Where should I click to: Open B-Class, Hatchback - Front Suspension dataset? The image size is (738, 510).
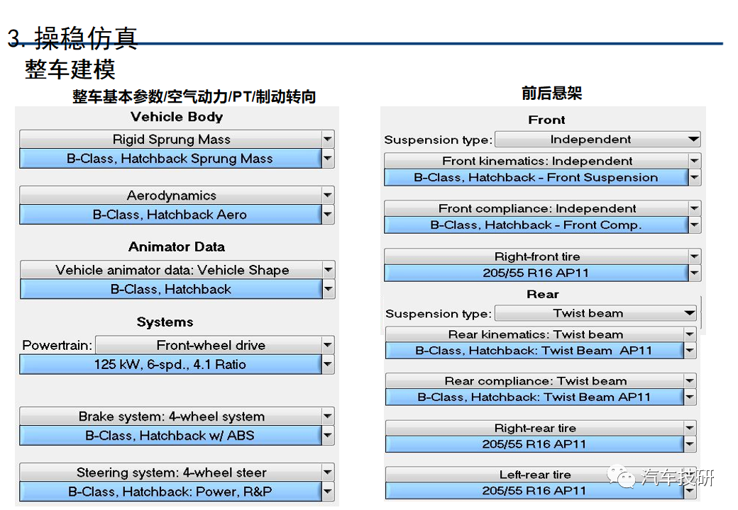pos(536,178)
